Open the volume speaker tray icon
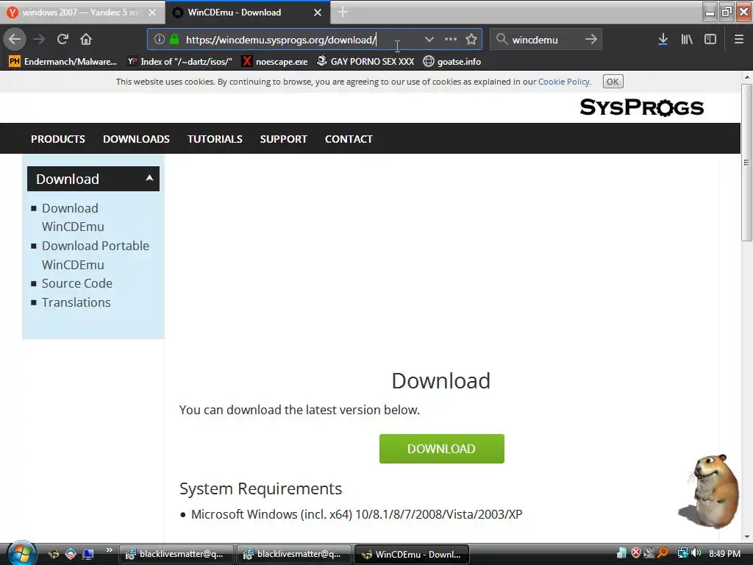Viewport: 753px width, 565px height. pos(696,553)
